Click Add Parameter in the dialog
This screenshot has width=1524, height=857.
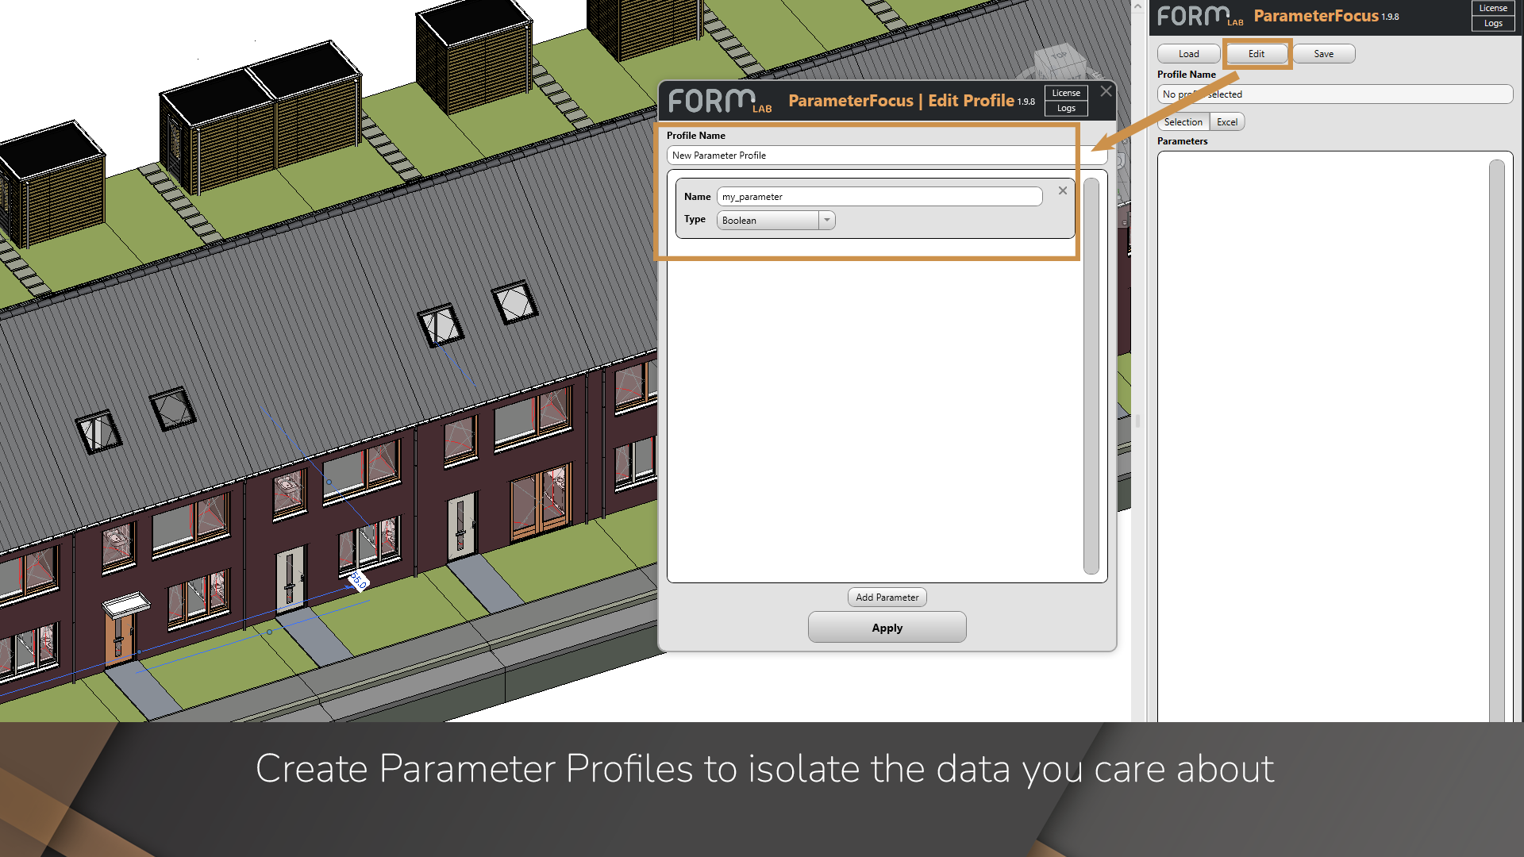click(x=887, y=597)
